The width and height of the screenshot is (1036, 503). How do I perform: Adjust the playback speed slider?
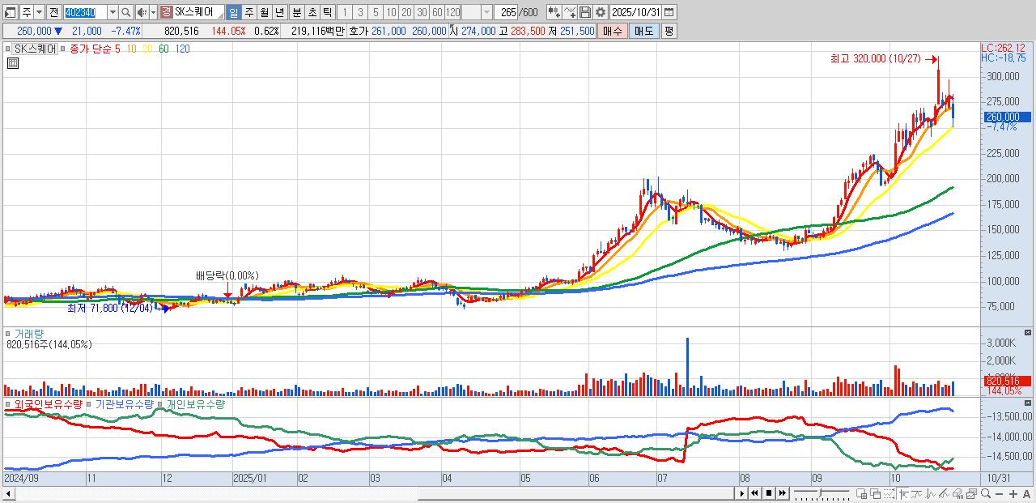click(x=822, y=493)
